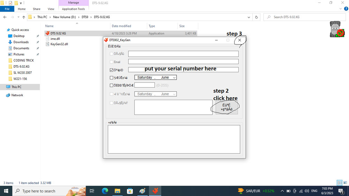
Task: Click the Up arrow navigation icon
Action: tap(24, 17)
